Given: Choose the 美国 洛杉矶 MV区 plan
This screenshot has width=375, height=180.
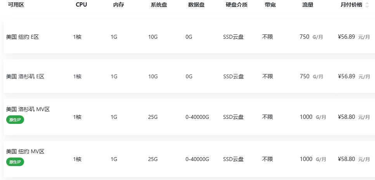Looking at the screenshot, I should pyautogui.click(x=189, y=117).
